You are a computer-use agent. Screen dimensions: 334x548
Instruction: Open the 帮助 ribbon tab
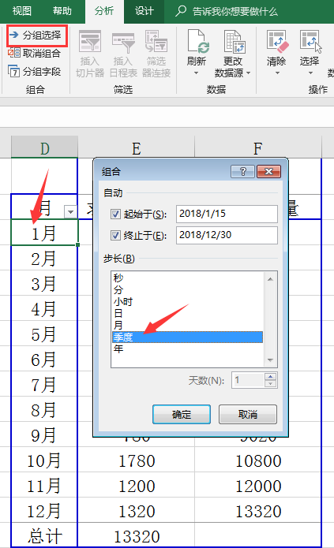(x=62, y=11)
